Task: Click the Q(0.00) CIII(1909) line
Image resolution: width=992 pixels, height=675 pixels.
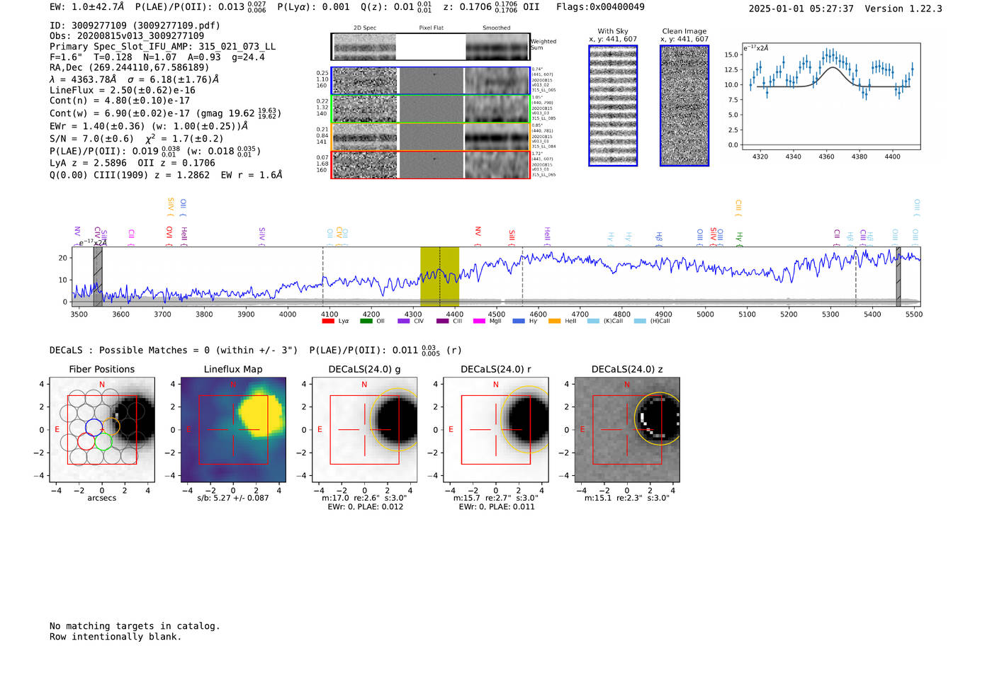Action: pyautogui.click(x=166, y=175)
